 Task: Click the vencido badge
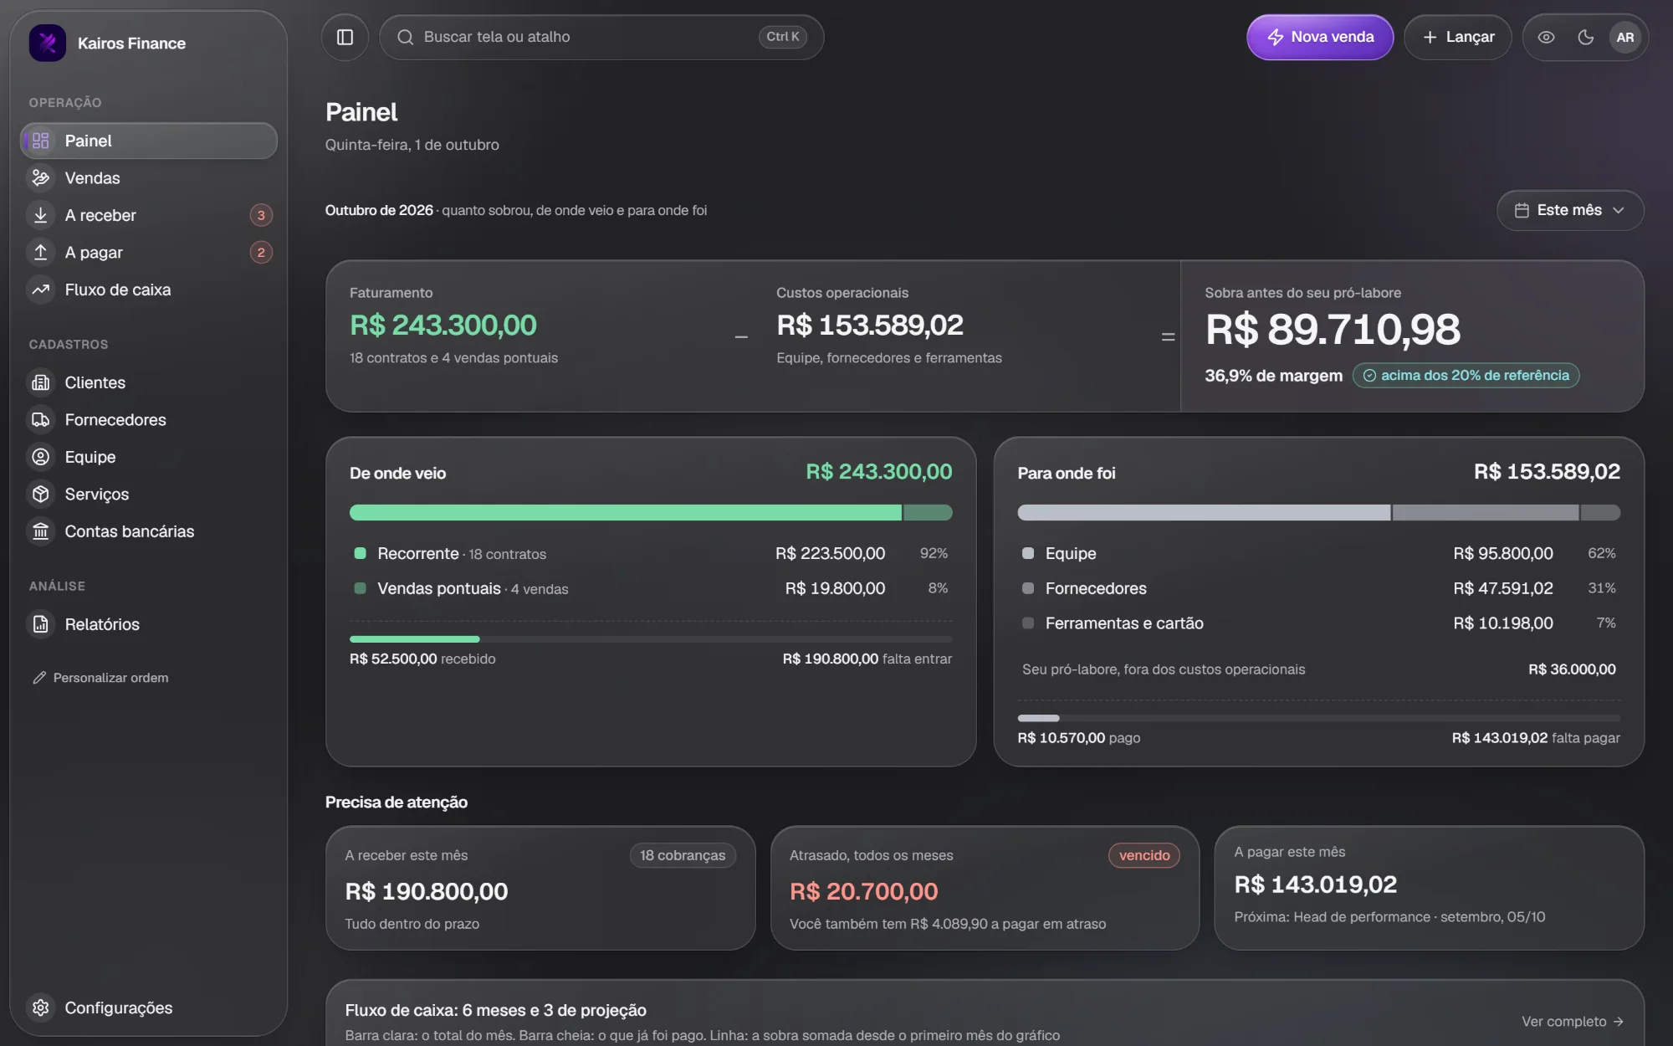(1144, 855)
